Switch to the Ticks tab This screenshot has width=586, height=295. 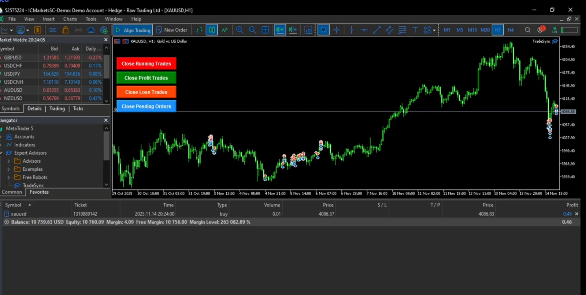pyautogui.click(x=78, y=109)
